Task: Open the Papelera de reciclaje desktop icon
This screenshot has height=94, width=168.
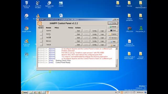Action: tap(27, 4)
